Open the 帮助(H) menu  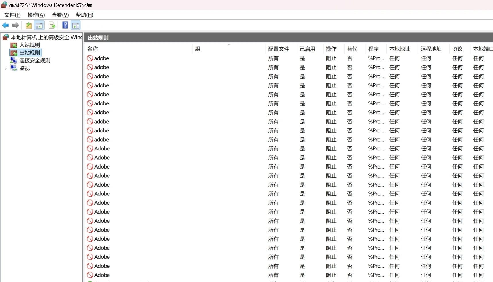[84, 15]
